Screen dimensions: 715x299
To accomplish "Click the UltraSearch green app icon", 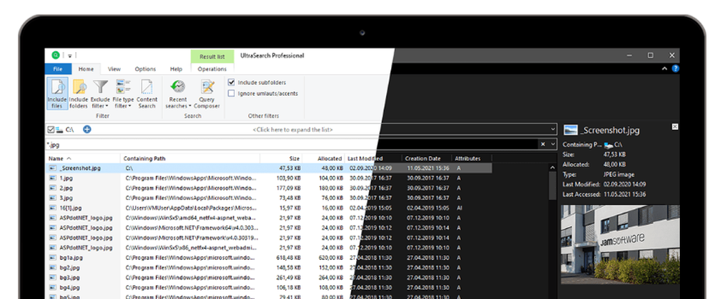I will click(x=56, y=56).
